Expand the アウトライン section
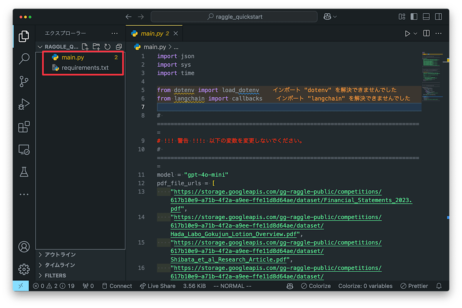This screenshot has width=462, height=308. [x=80, y=255]
